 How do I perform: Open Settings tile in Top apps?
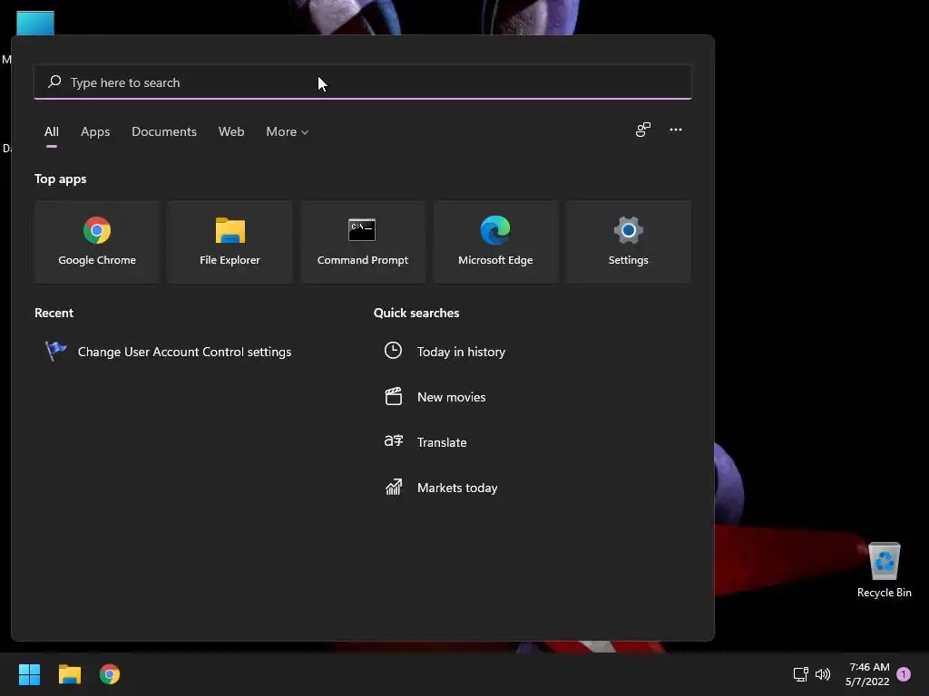[628, 241]
